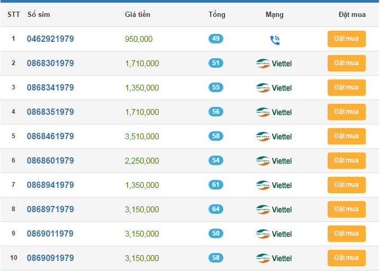The height and width of the screenshot is (271, 380).
Task: Open SIM number 0868301979 link
Action: click(x=50, y=64)
